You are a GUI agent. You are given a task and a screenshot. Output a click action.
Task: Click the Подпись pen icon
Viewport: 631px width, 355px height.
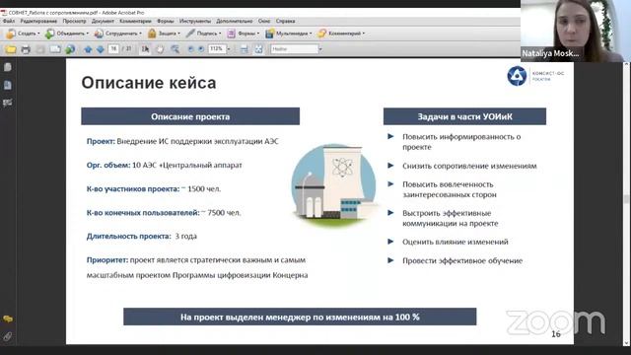point(190,34)
